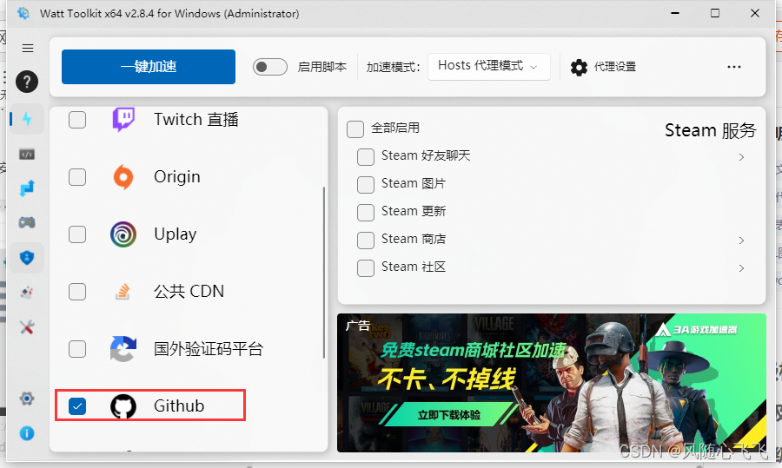Check the Steam 更新 checkbox
This screenshot has height=468, width=782.
366,213
